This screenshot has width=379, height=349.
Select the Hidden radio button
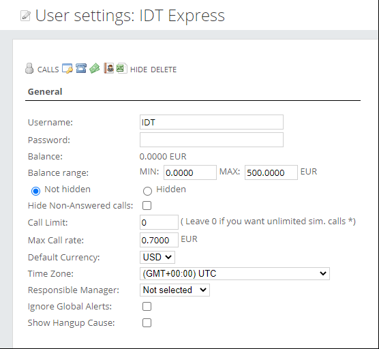pos(147,191)
